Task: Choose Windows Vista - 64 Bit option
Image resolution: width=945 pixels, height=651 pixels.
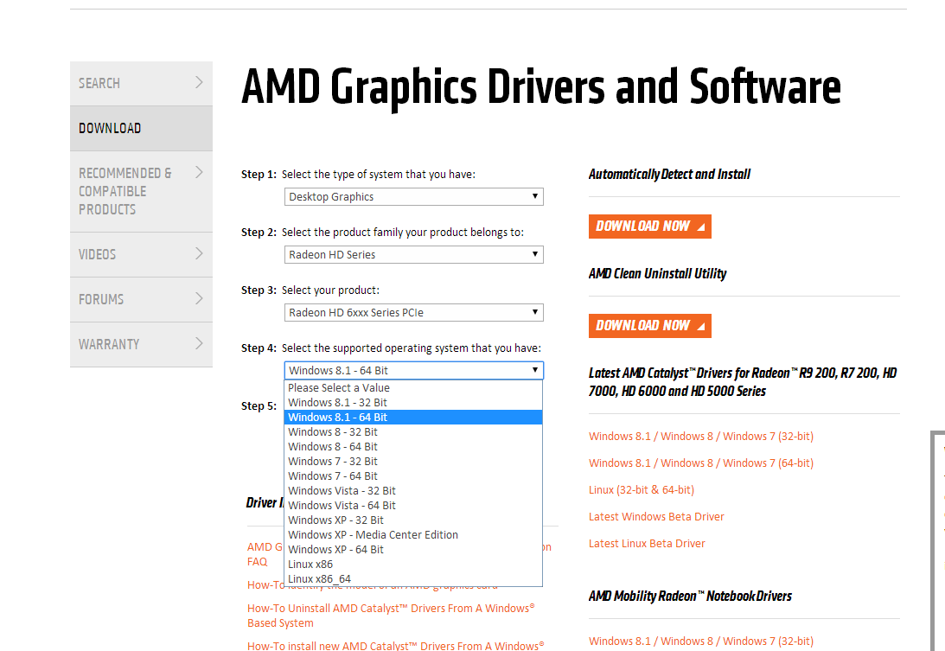Action: coord(413,505)
